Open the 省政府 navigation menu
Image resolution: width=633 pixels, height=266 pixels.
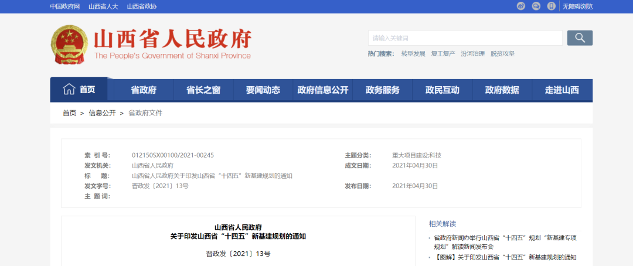tap(144, 90)
